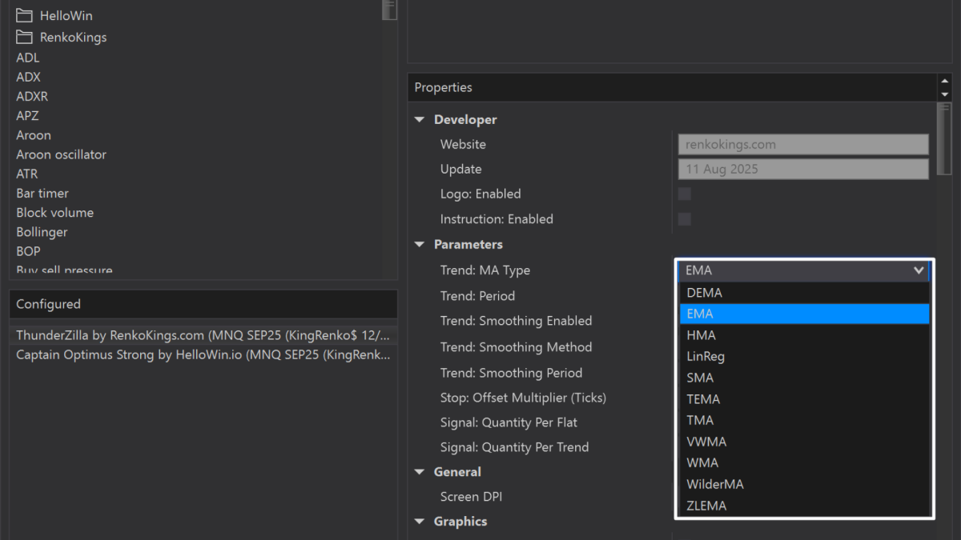The height and width of the screenshot is (540, 961).
Task: Click the Update date field
Action: [x=802, y=170]
